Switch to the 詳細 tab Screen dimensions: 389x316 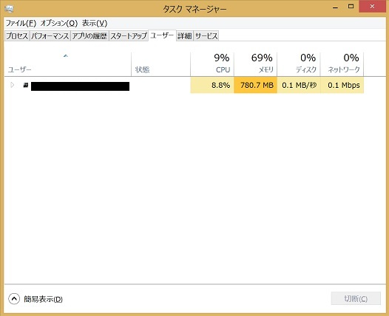pos(185,36)
